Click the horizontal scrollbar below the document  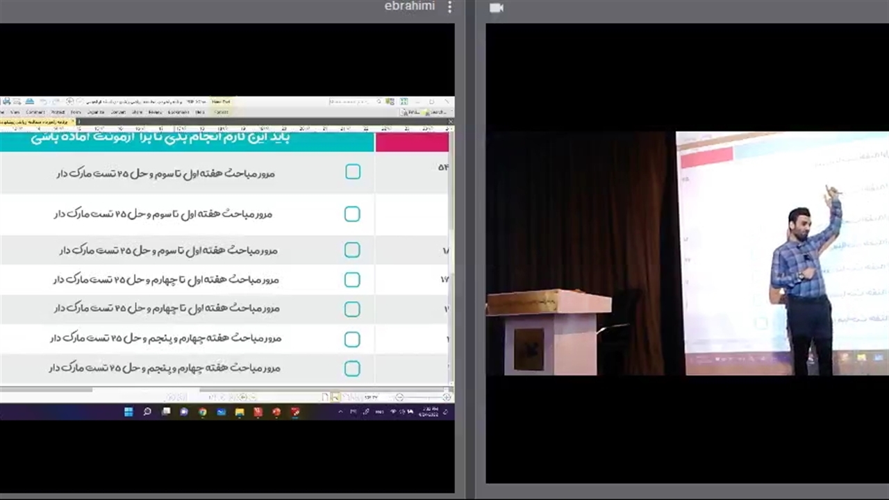coord(208,390)
